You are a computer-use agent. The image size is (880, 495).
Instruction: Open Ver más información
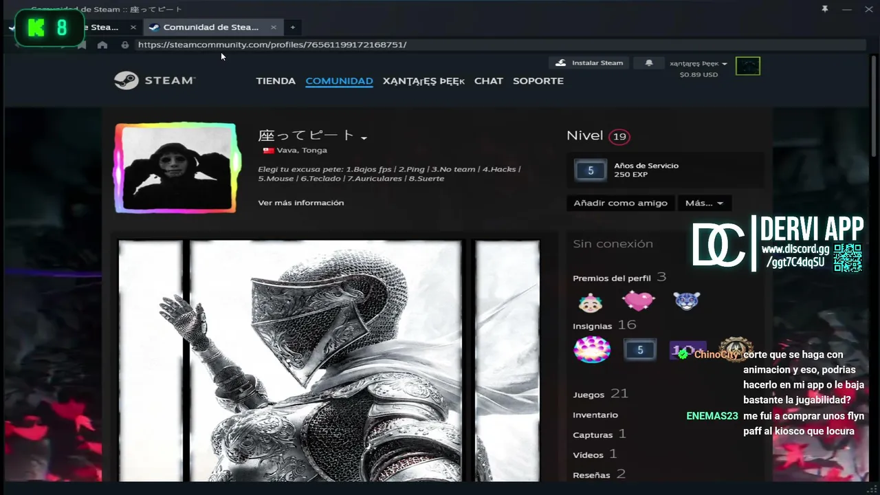[301, 203]
